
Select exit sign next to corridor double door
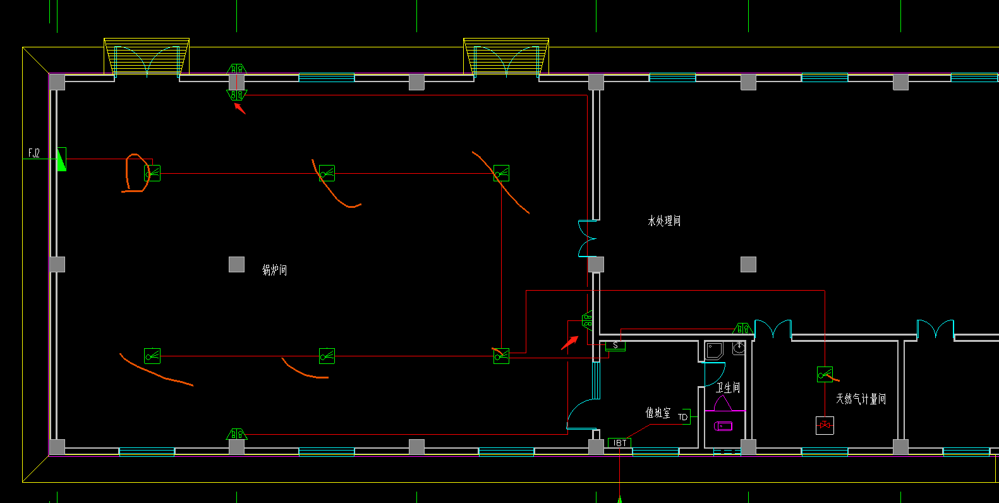[742, 329]
